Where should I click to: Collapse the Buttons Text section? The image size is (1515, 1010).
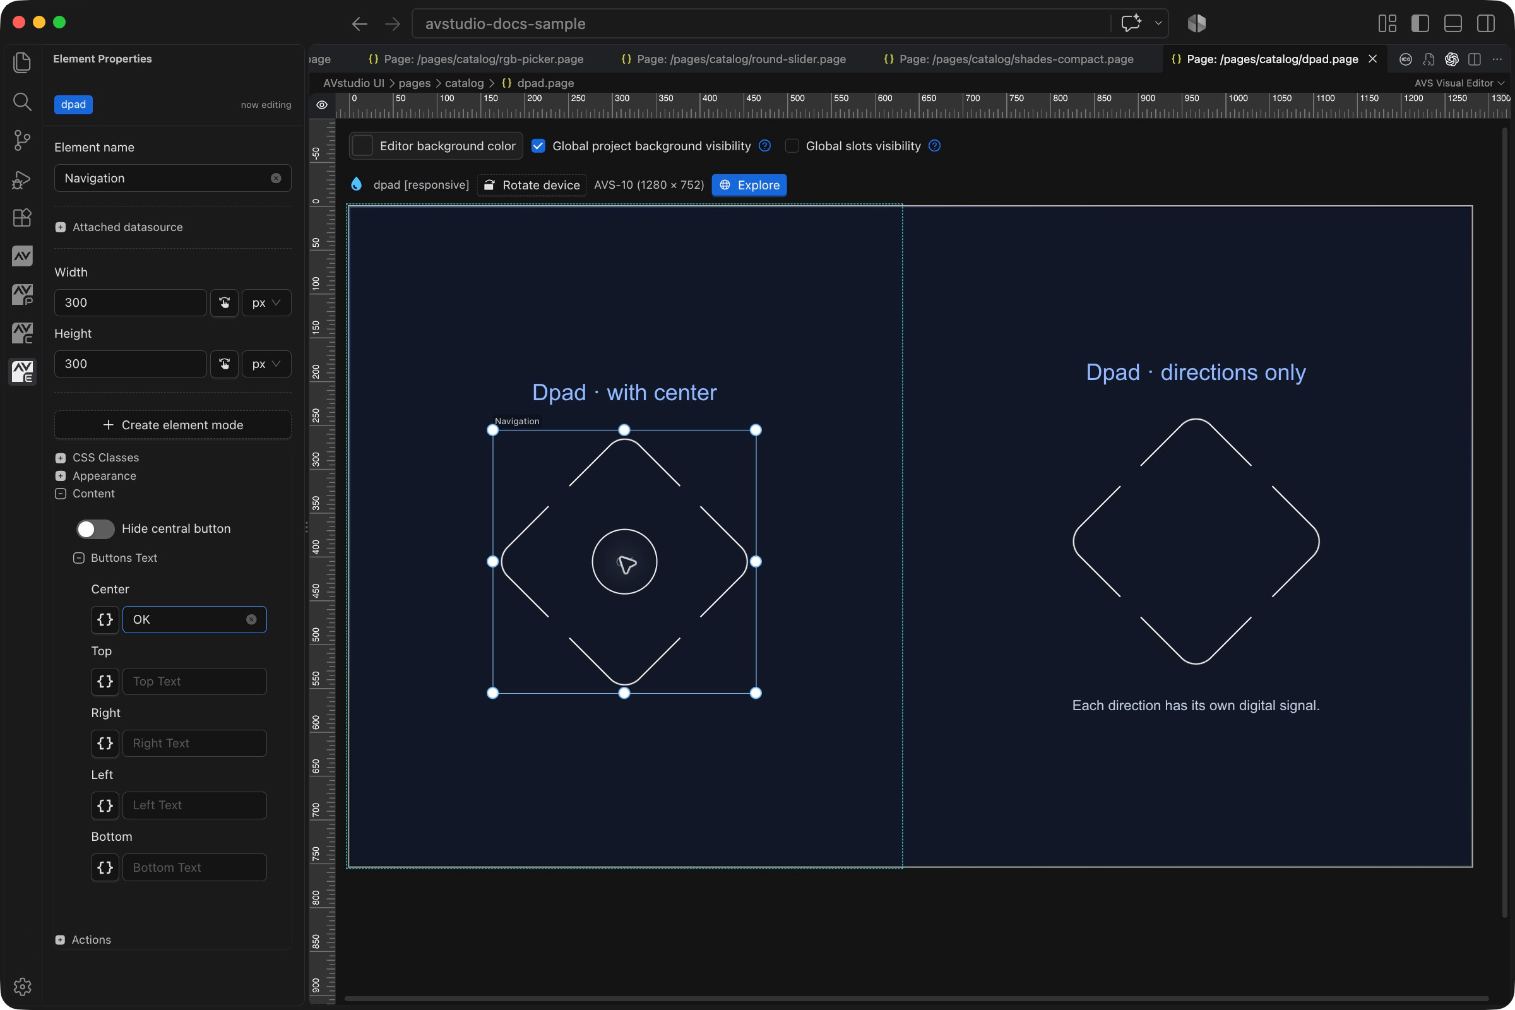pyautogui.click(x=116, y=558)
